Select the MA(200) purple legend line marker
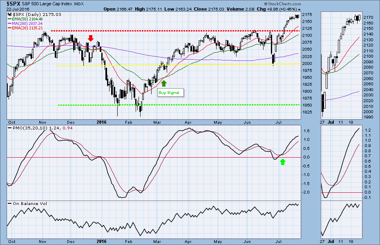 point(11,23)
